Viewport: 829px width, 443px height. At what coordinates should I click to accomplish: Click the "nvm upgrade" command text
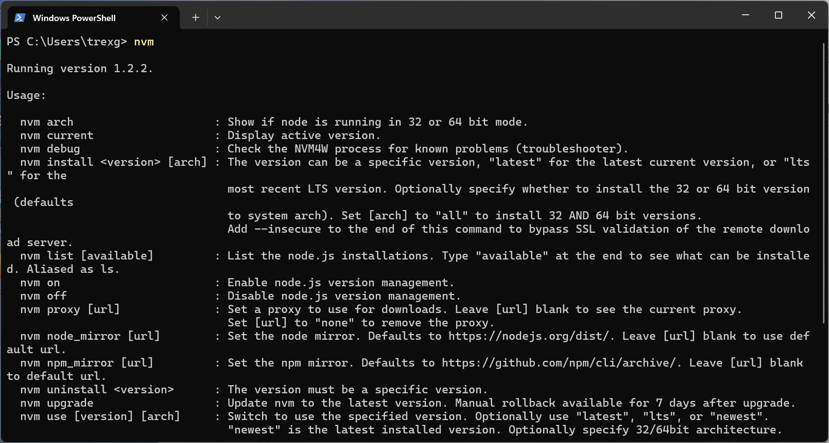[x=57, y=403]
